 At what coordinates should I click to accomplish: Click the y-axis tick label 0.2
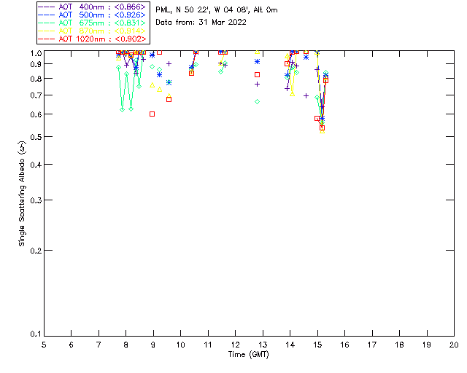pyautogui.click(x=33, y=251)
